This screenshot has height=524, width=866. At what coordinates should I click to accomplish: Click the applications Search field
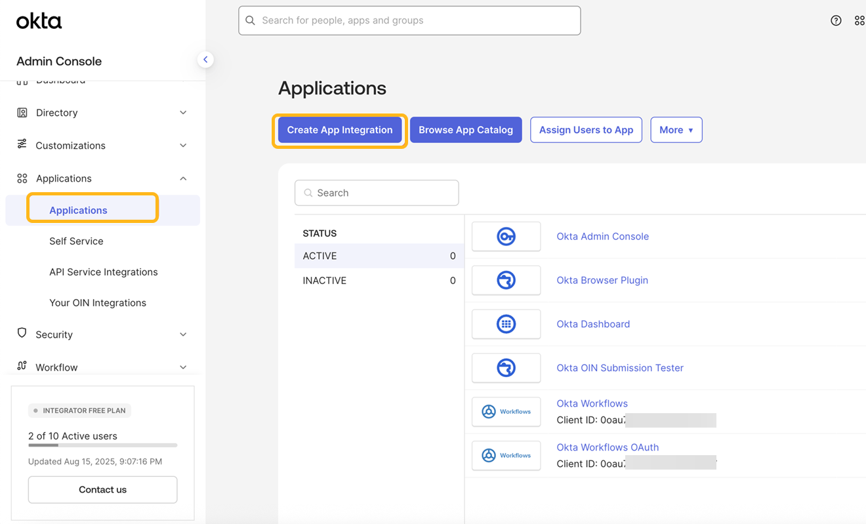(x=377, y=193)
